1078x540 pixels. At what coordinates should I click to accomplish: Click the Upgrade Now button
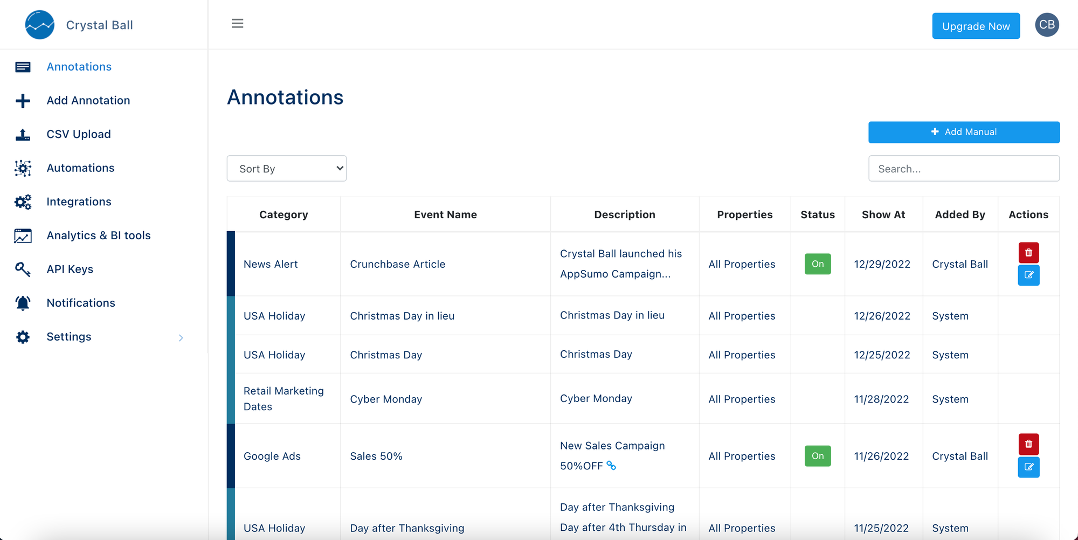(x=976, y=26)
